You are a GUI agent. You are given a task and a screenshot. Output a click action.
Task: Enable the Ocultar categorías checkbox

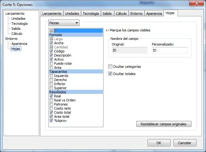coord(110,67)
